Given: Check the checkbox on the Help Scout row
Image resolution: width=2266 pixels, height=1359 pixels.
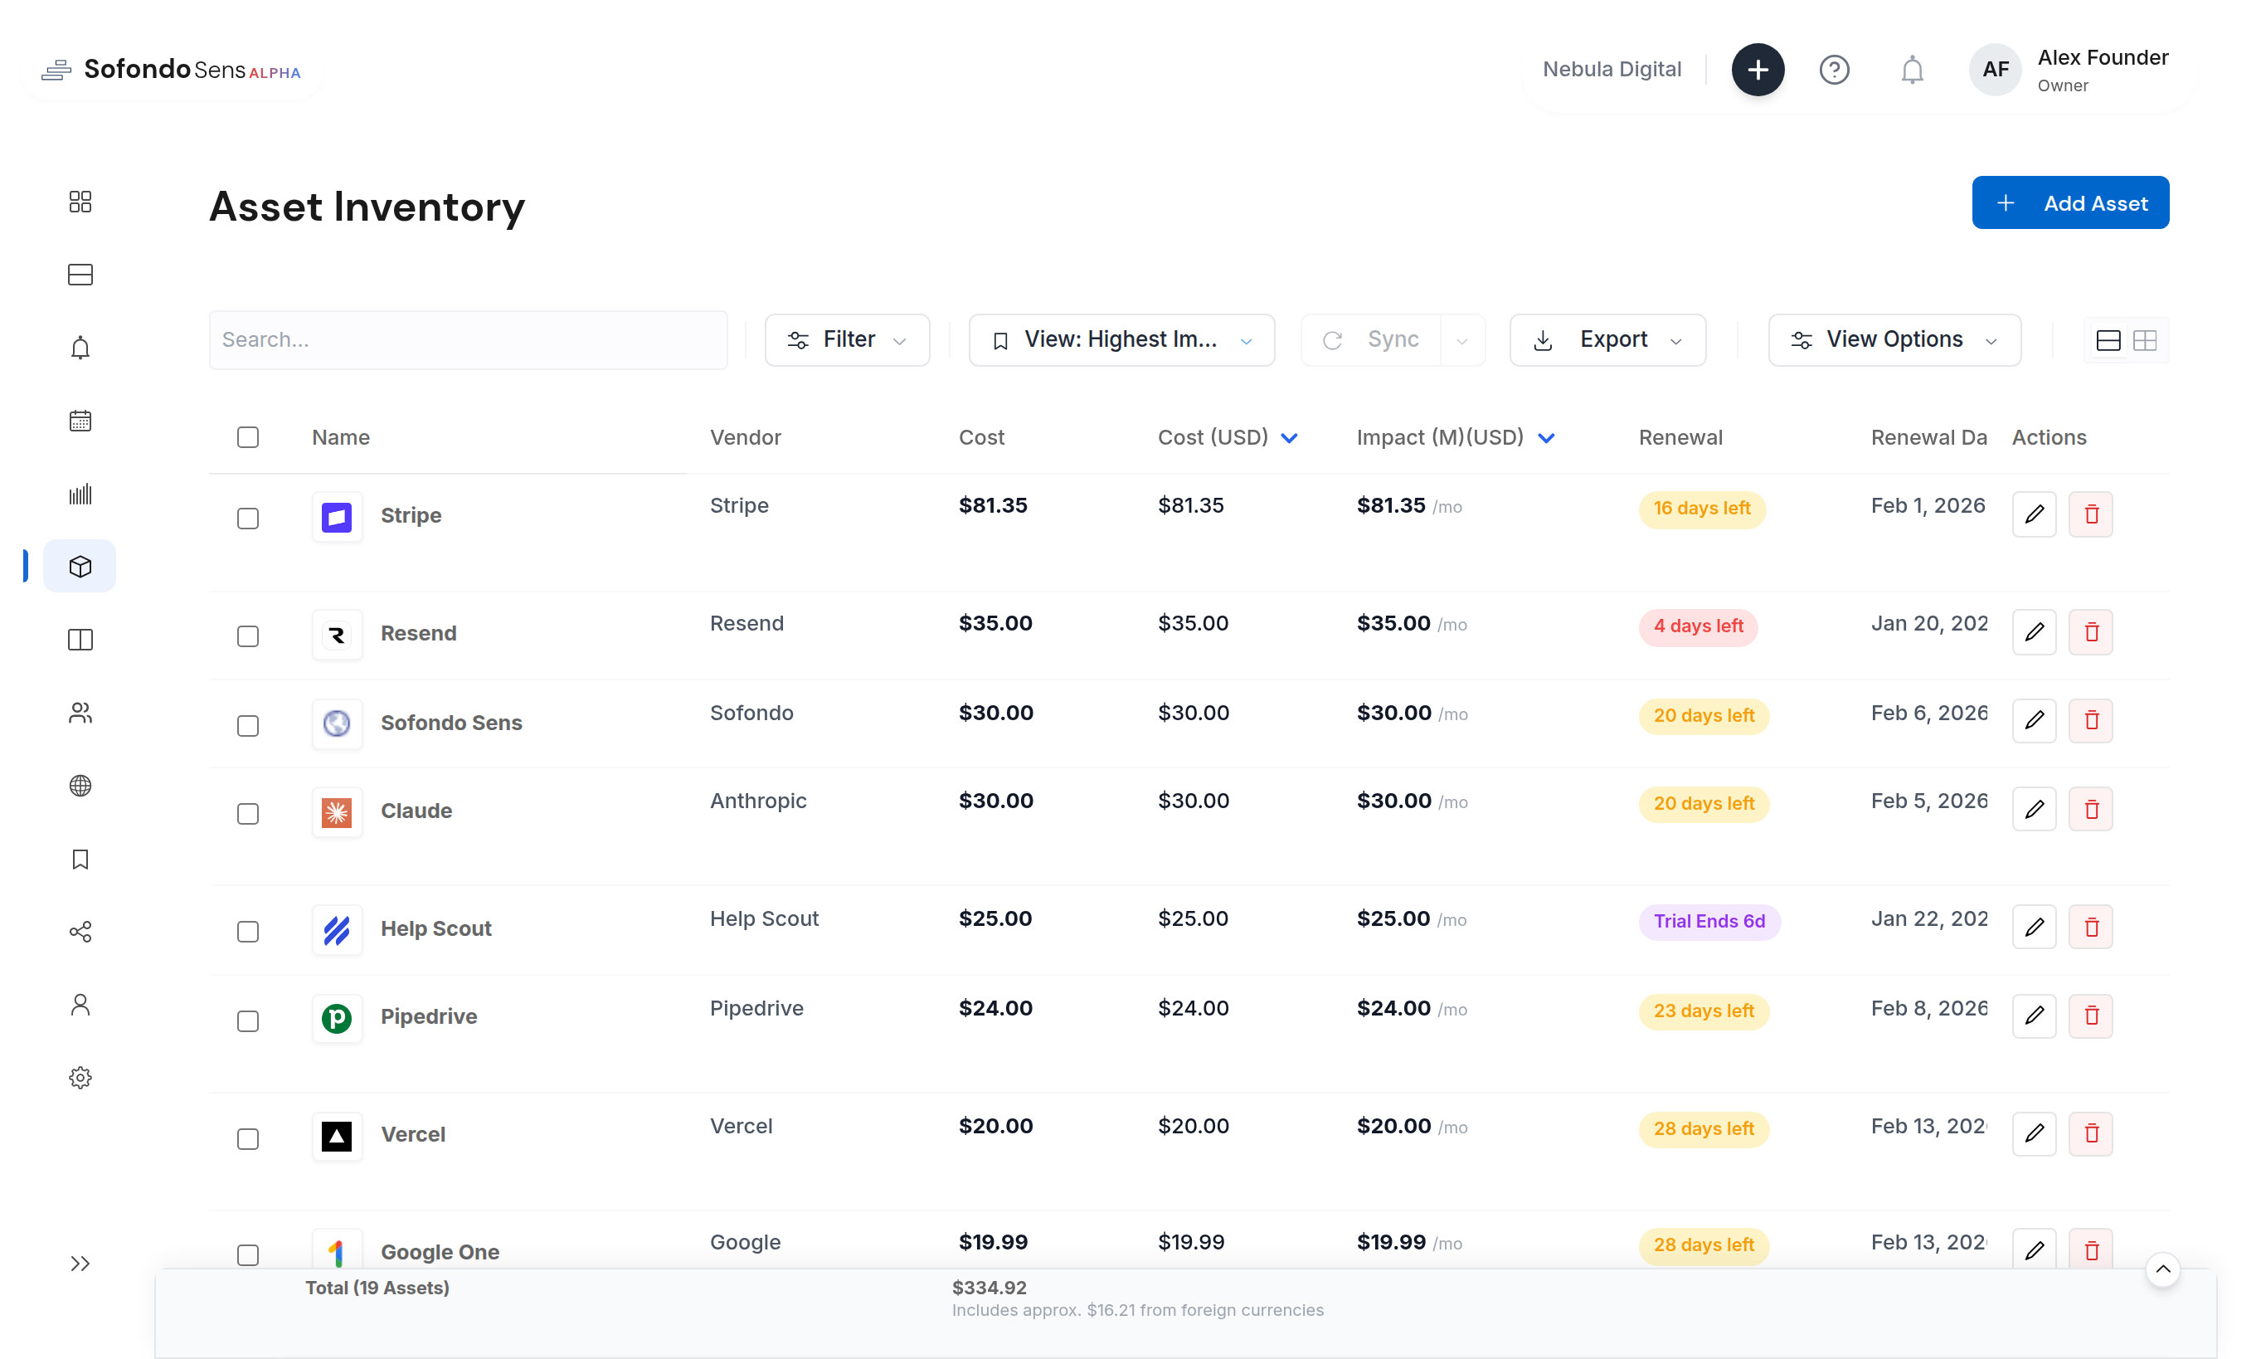Looking at the screenshot, I should 248,932.
